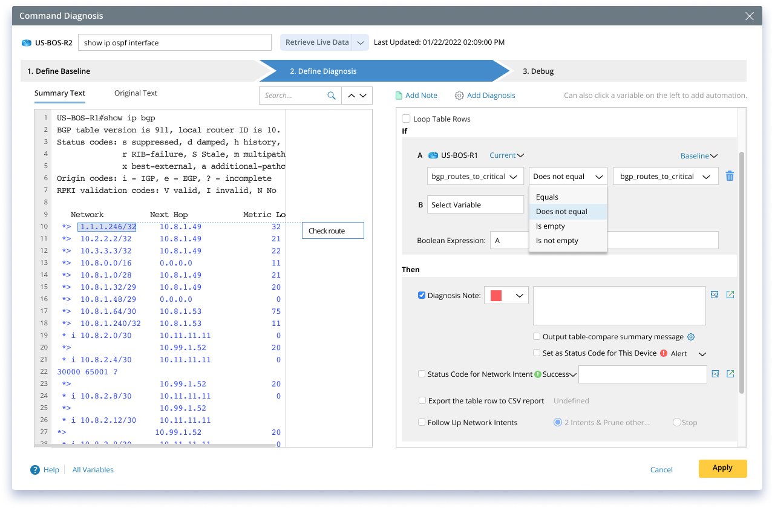Click the green Success status icon
Screen dimensions: 772x508
(x=537, y=374)
